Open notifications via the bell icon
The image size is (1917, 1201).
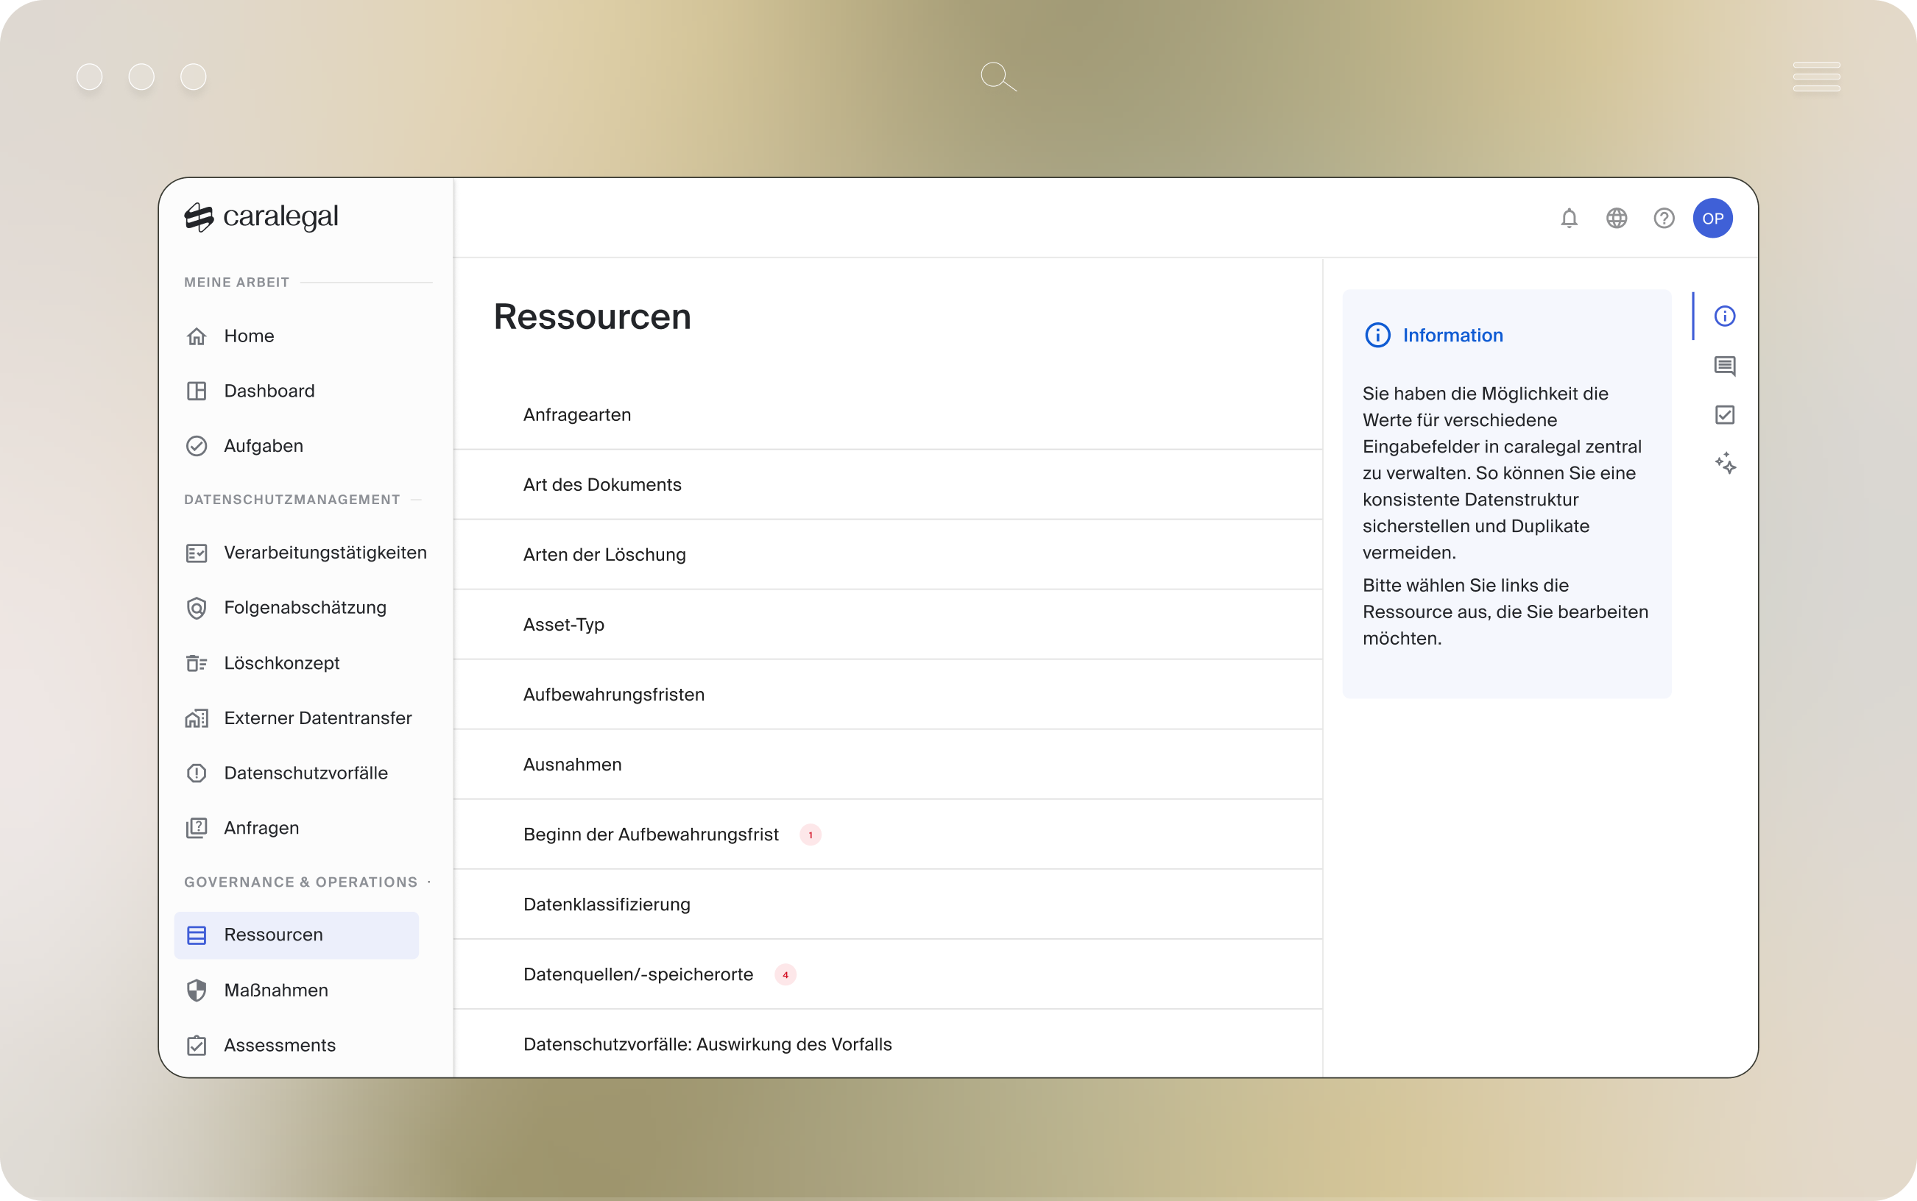(1569, 218)
